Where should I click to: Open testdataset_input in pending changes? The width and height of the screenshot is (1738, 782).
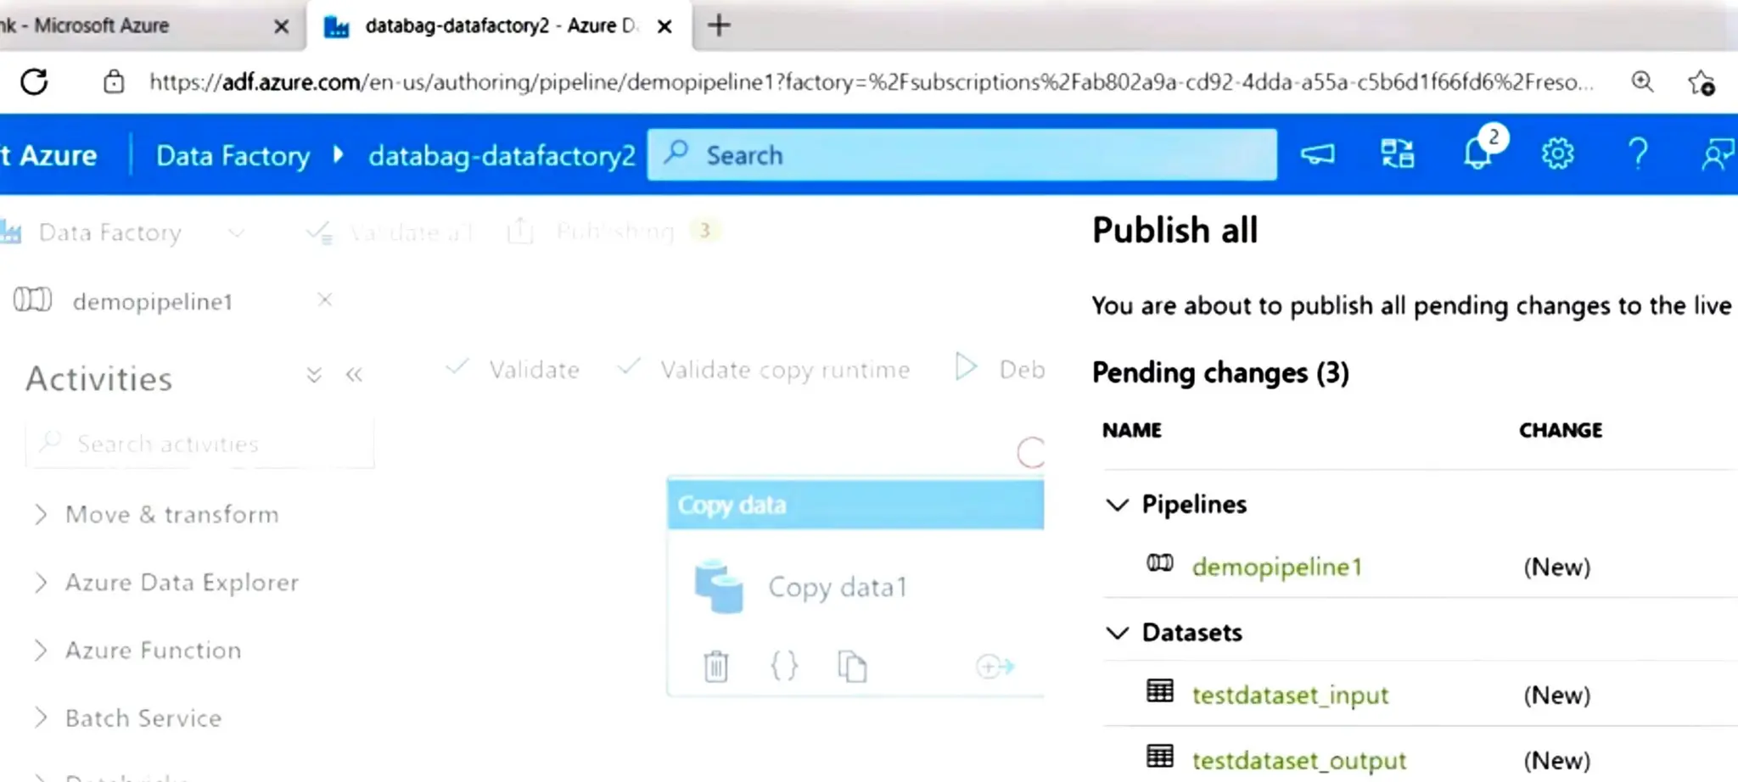tap(1290, 695)
